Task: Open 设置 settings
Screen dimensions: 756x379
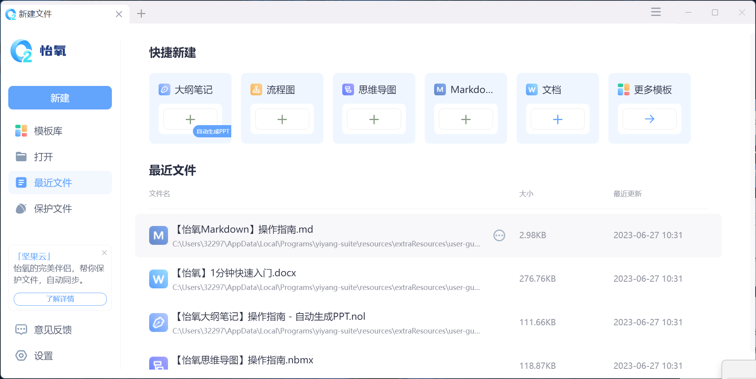Action: 60,355
